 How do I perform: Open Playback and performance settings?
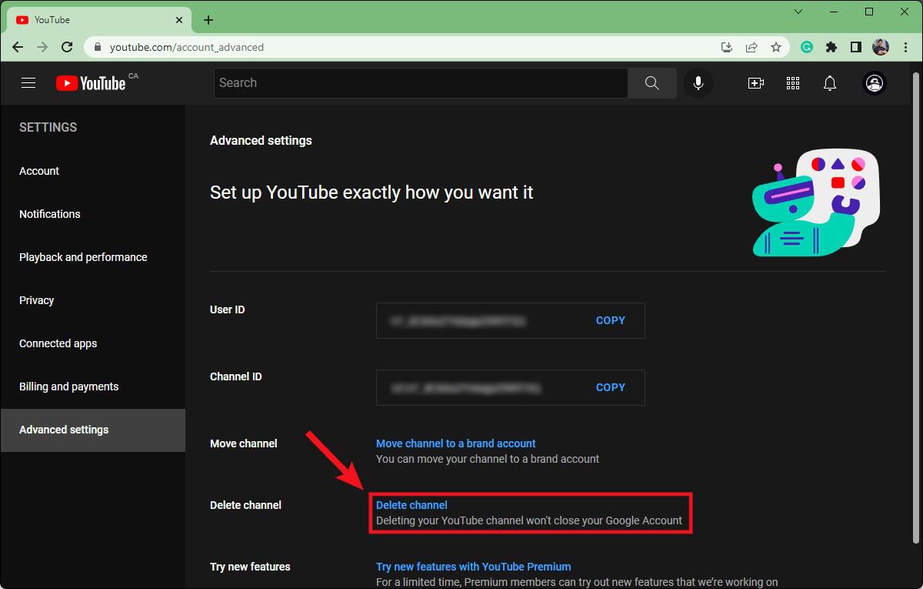coord(83,257)
